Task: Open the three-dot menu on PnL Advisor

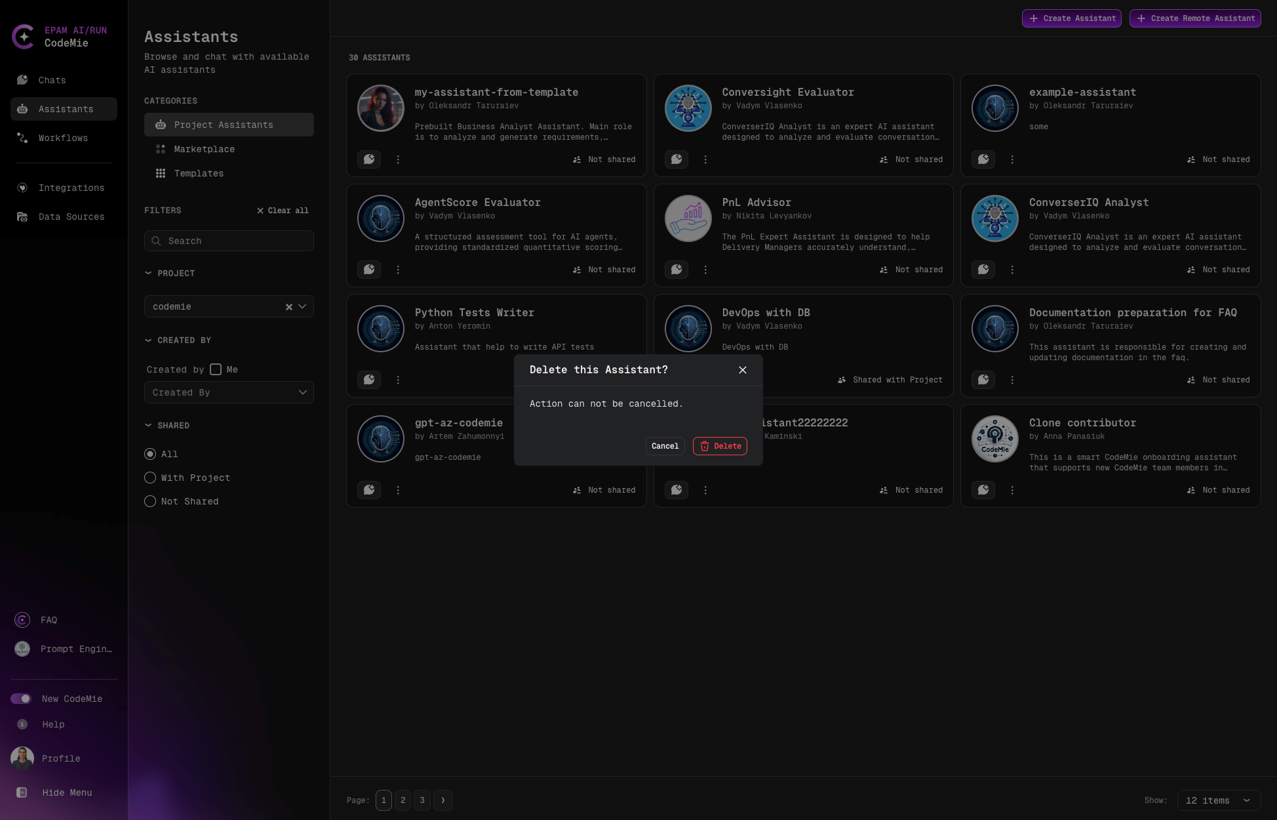Action: (705, 269)
